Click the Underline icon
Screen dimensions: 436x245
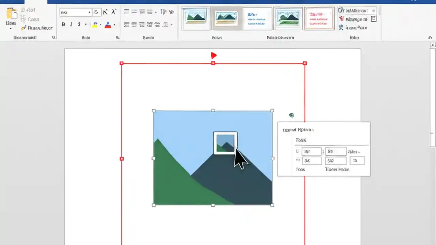(79, 24)
